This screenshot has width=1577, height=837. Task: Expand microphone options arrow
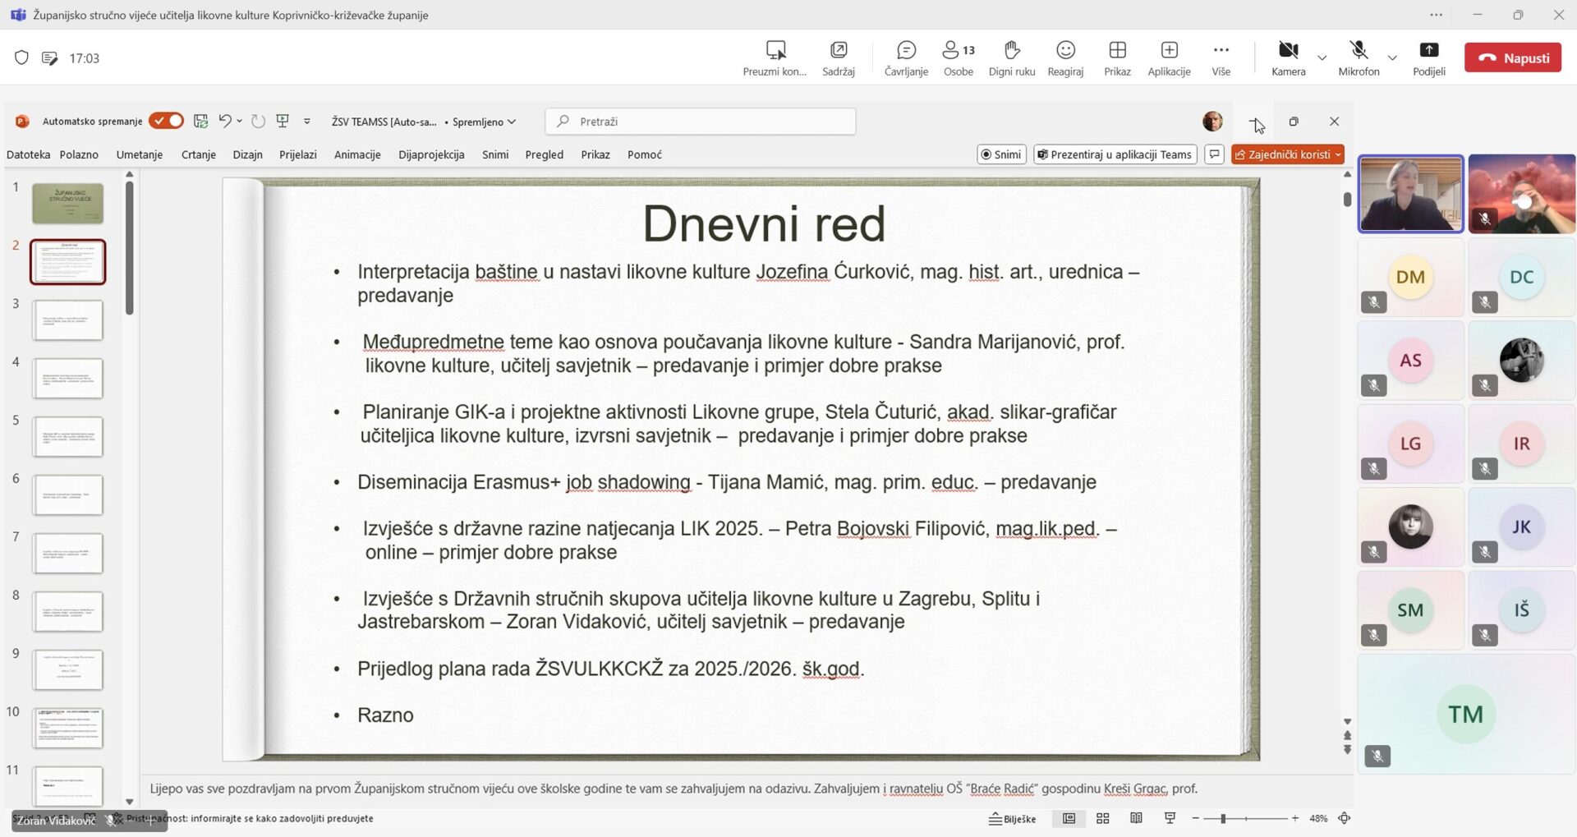pyautogui.click(x=1392, y=57)
